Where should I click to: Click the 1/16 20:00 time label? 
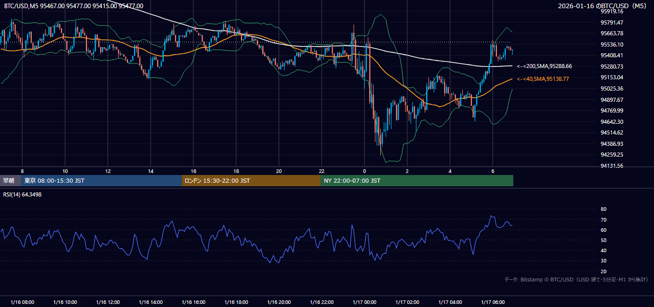tap(279, 302)
